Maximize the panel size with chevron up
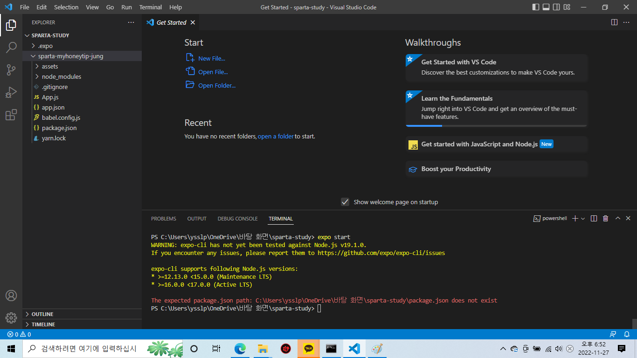Viewport: 637px width, 358px height. point(618,218)
